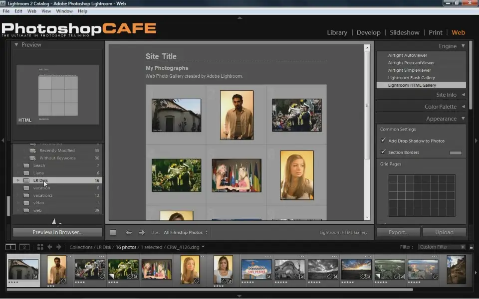Open the File menu
This screenshot has width=479, height=299.
coord(5,11)
